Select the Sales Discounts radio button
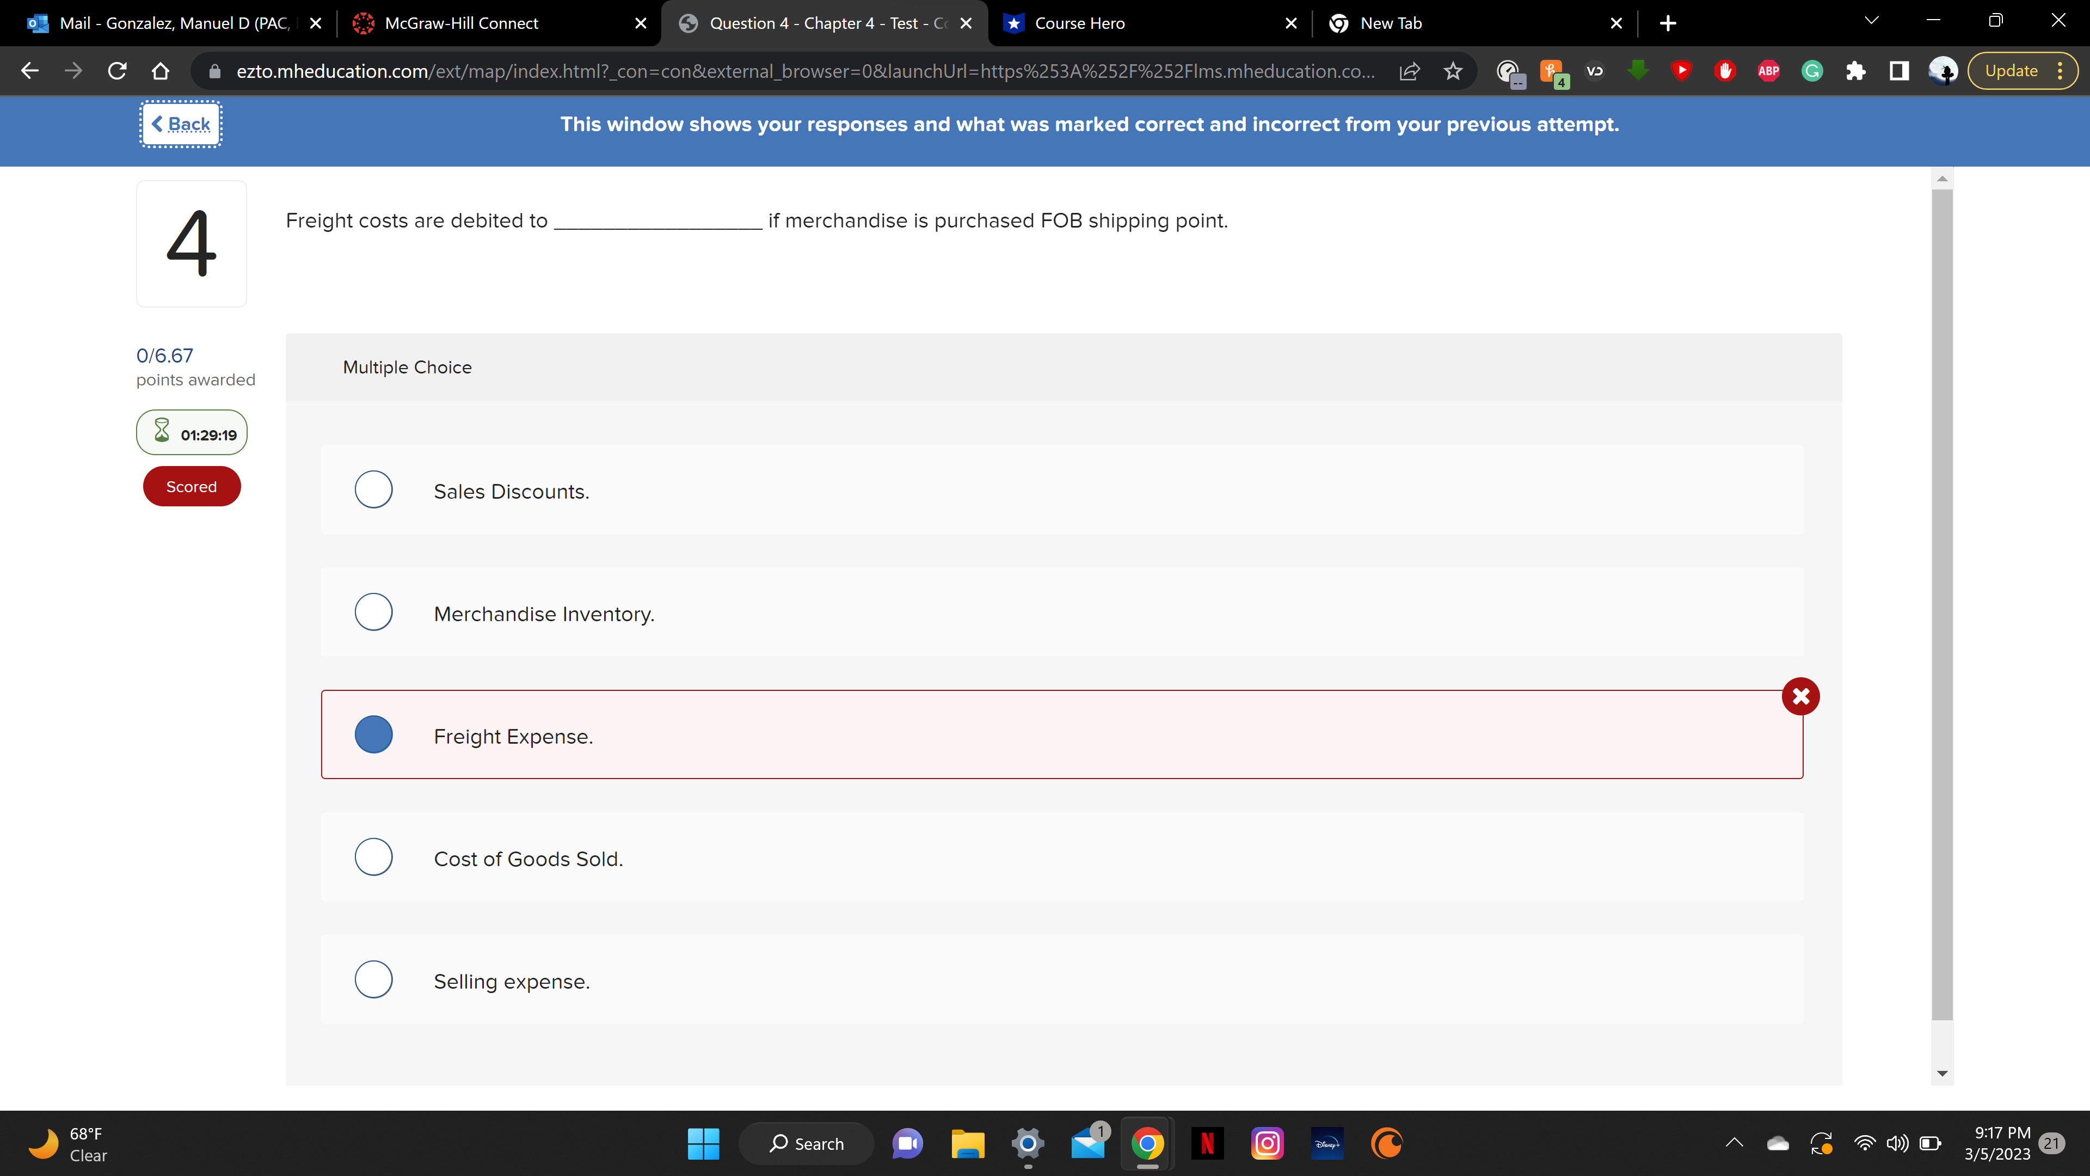The height and width of the screenshot is (1176, 2090). (x=373, y=489)
